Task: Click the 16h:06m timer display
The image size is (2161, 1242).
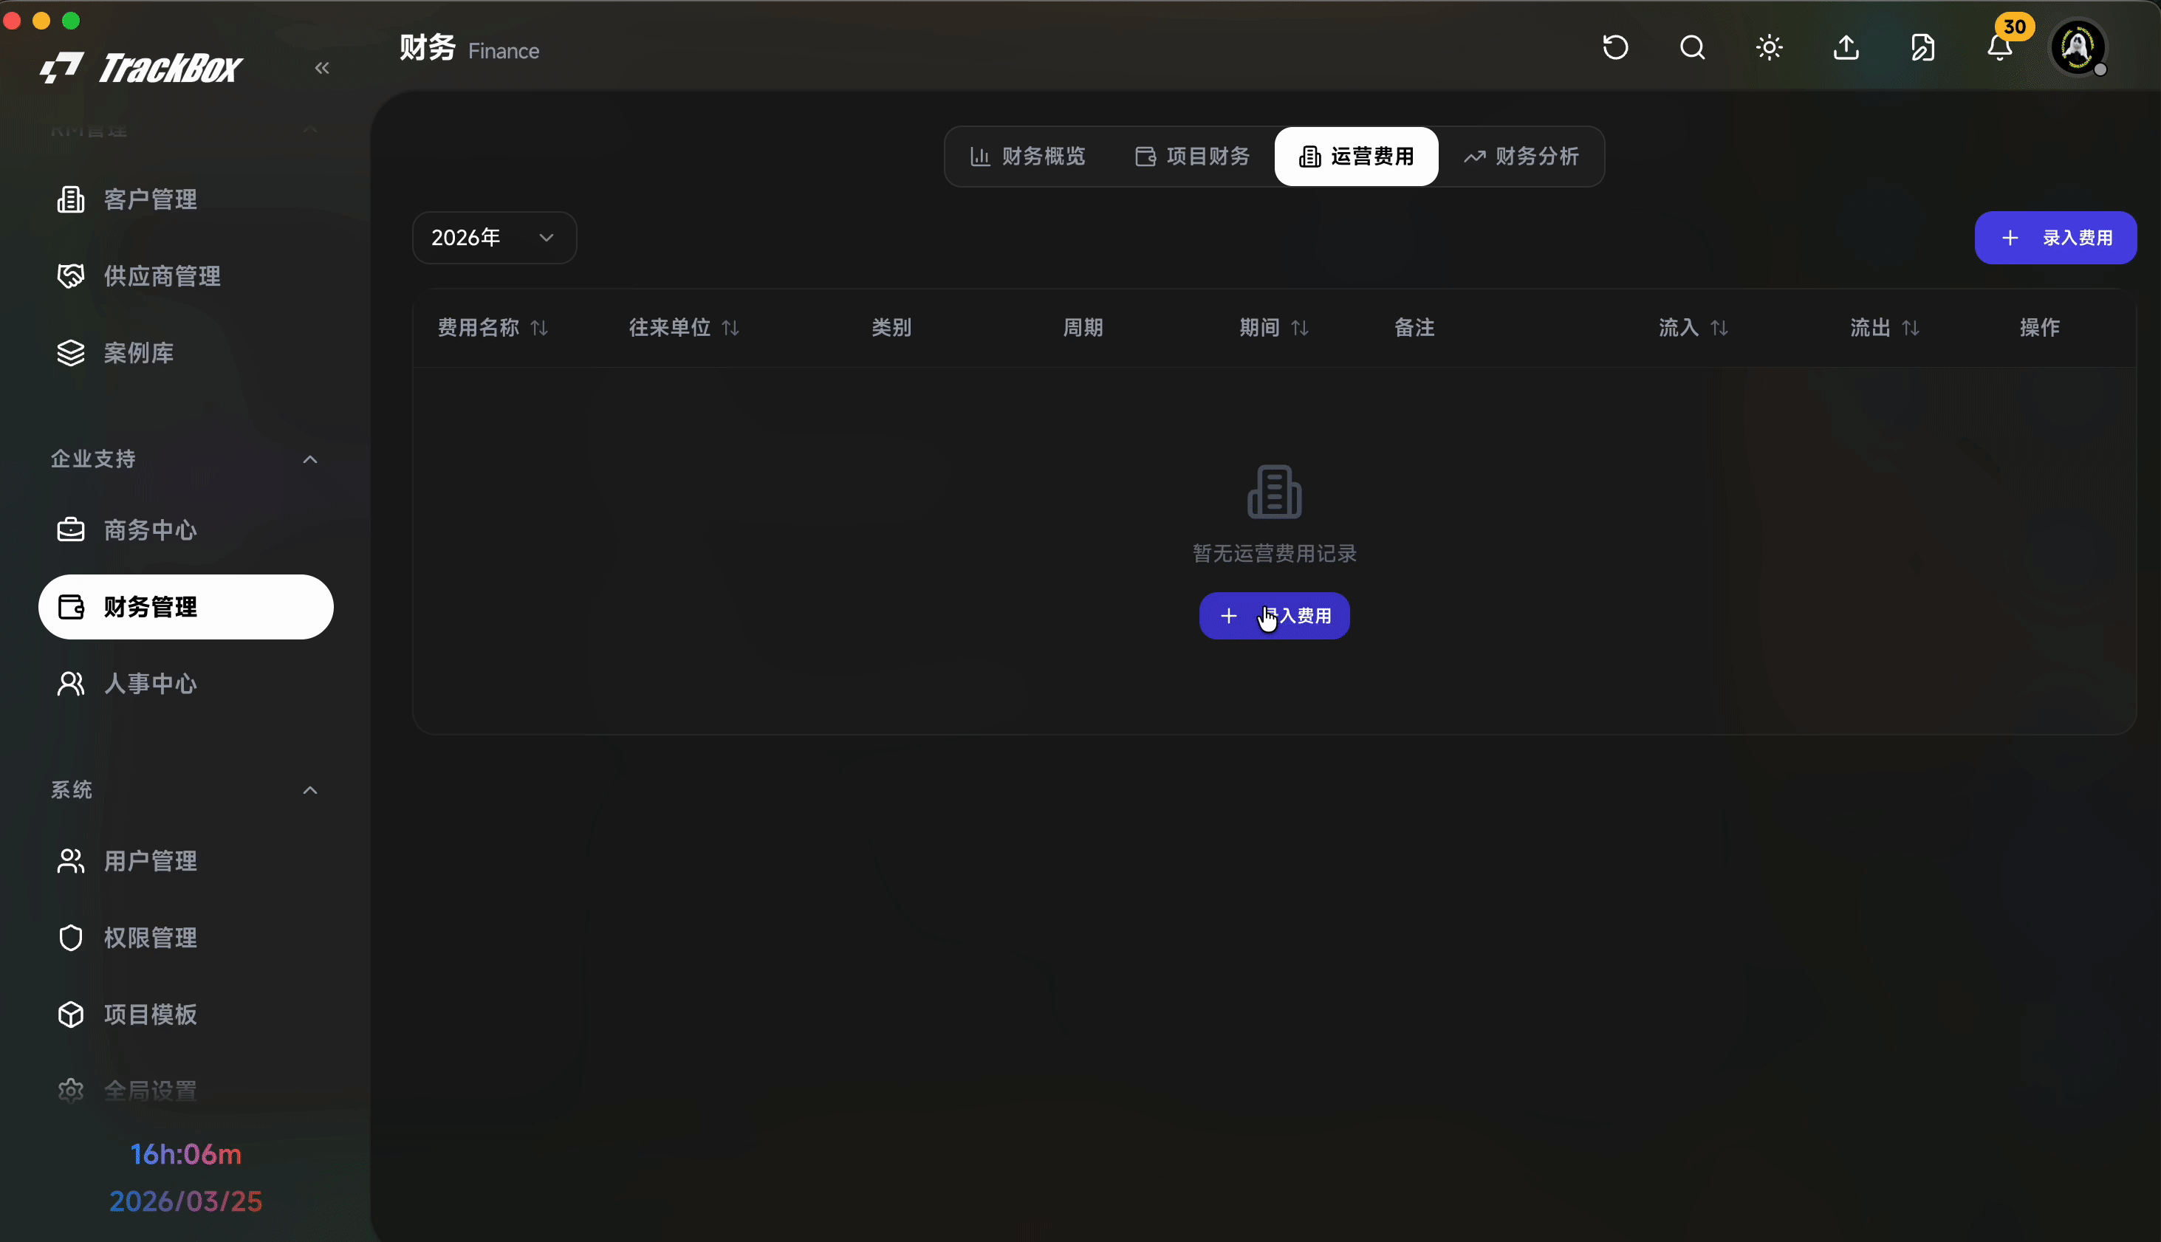Action: 186,1155
